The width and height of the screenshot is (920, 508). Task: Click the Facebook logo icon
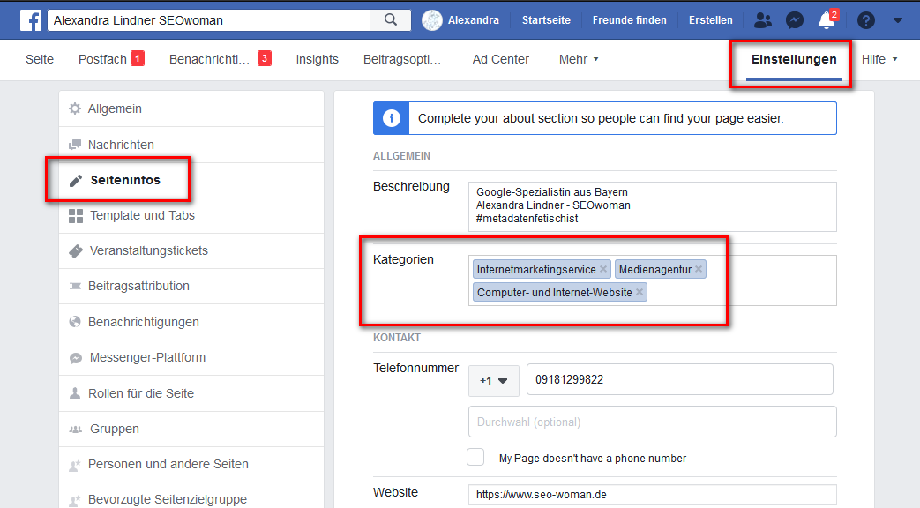pyautogui.click(x=31, y=19)
